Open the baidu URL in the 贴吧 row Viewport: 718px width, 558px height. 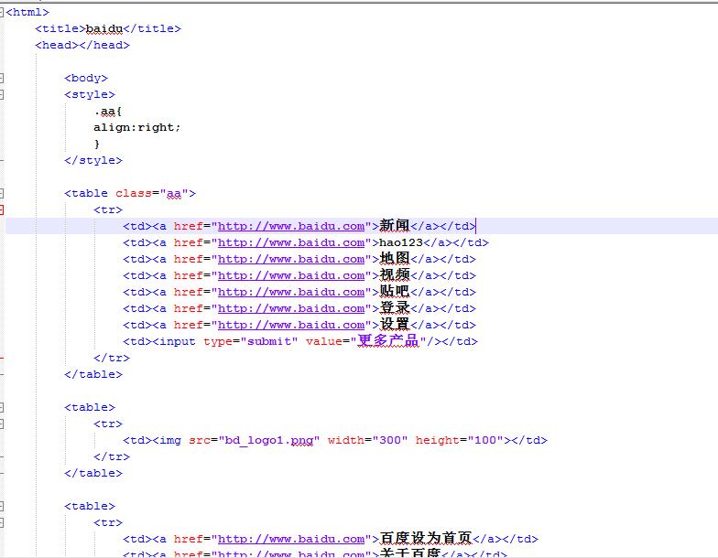[291, 293]
